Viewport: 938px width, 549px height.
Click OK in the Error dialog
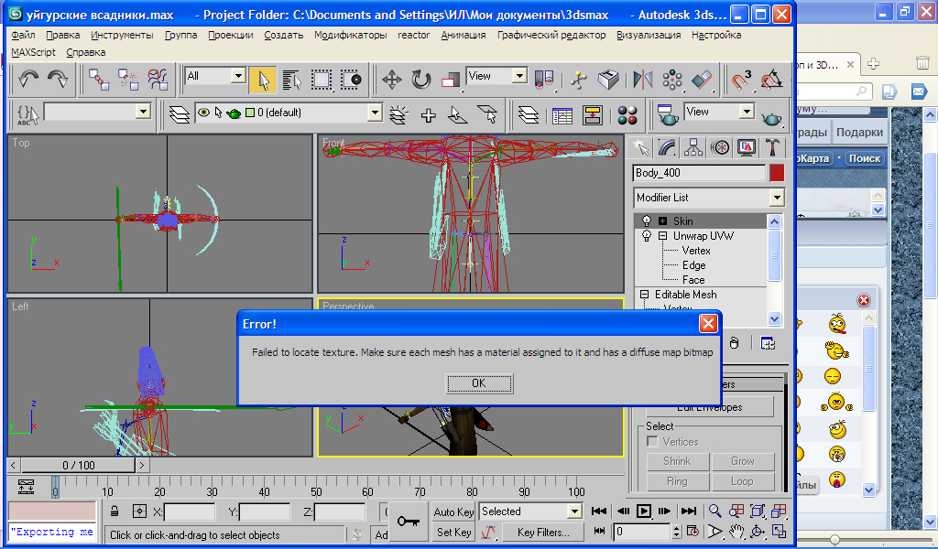pos(479,383)
